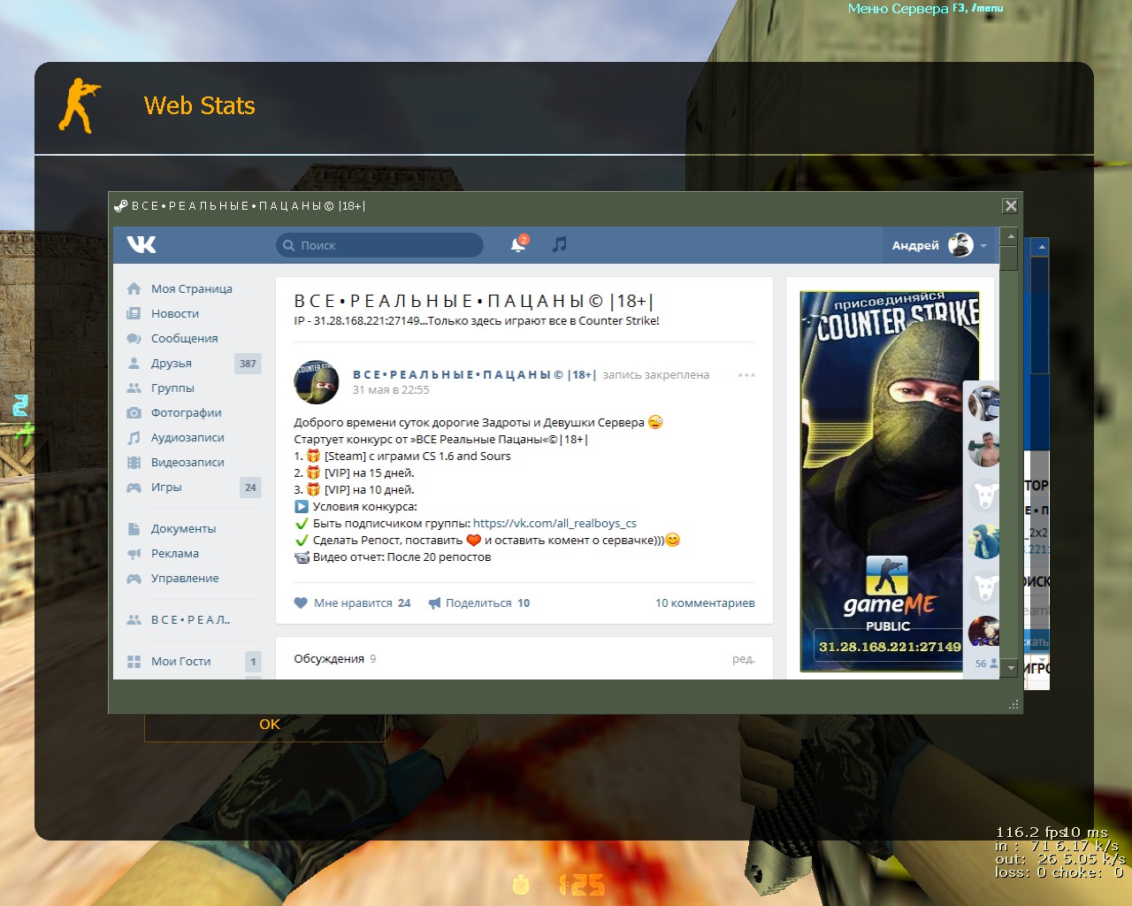Open Группы in the sidebar
The width and height of the screenshot is (1132, 906).
[172, 388]
